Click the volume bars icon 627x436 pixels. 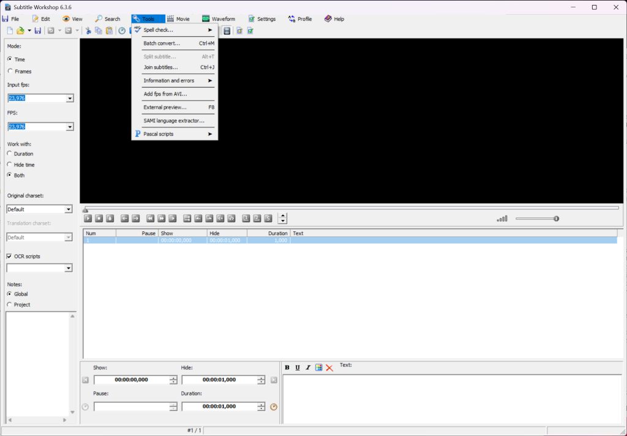(x=502, y=219)
